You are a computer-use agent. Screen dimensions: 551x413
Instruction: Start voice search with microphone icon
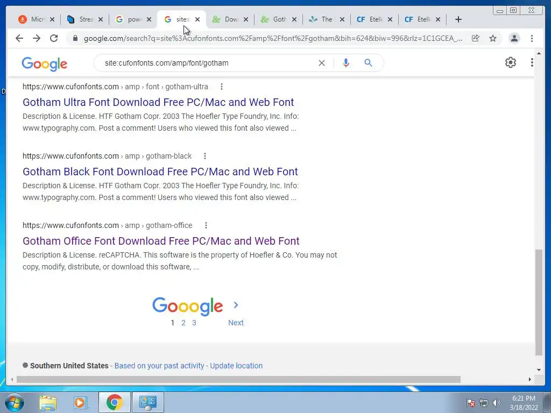(x=346, y=63)
